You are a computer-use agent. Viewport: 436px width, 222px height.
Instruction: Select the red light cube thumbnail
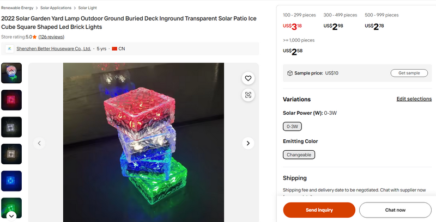point(11,100)
